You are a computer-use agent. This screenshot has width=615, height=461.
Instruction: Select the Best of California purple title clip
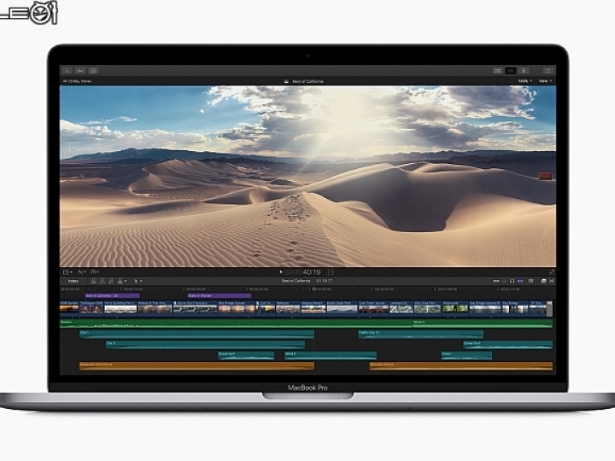112,296
